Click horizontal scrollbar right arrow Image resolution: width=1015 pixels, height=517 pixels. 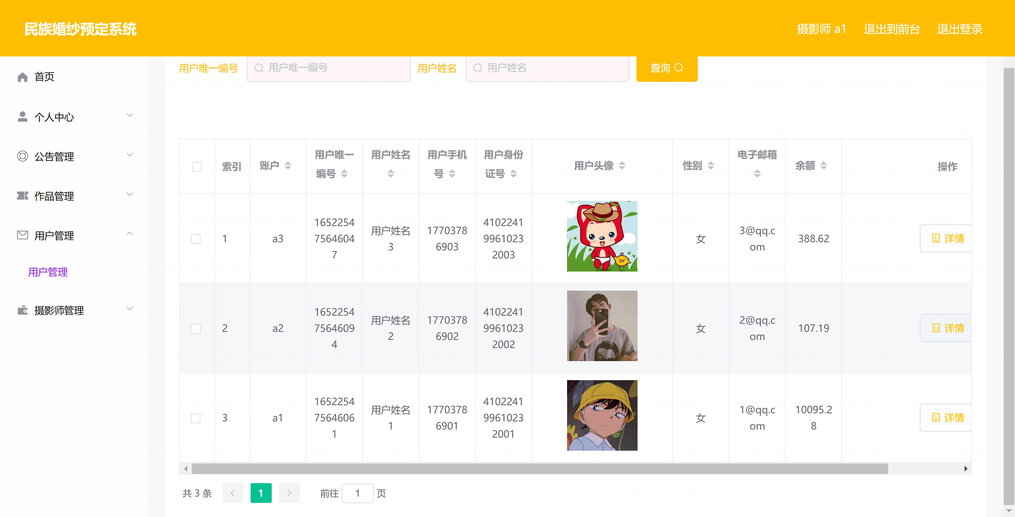tap(966, 468)
